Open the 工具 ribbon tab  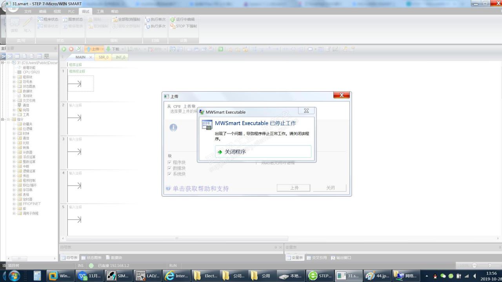coord(100,12)
